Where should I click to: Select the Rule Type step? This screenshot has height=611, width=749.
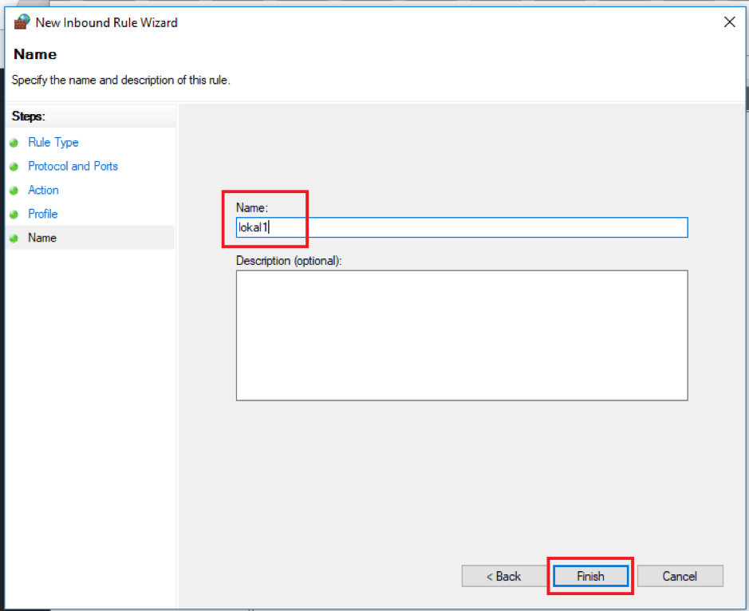53,142
